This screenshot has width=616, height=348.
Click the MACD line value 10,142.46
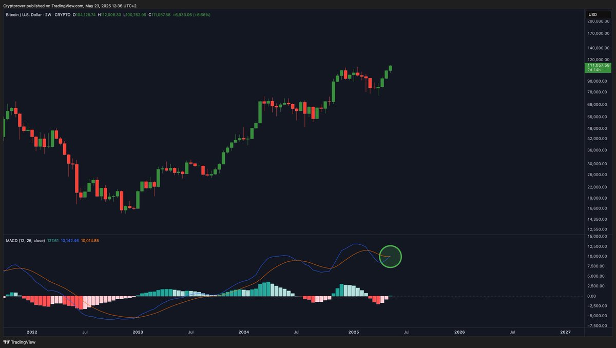(x=70, y=240)
